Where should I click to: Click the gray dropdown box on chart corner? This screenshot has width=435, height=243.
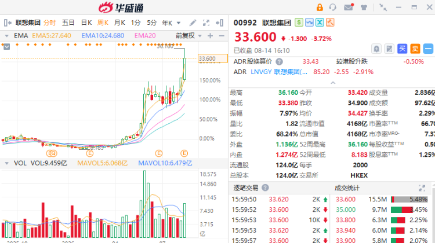6,46
